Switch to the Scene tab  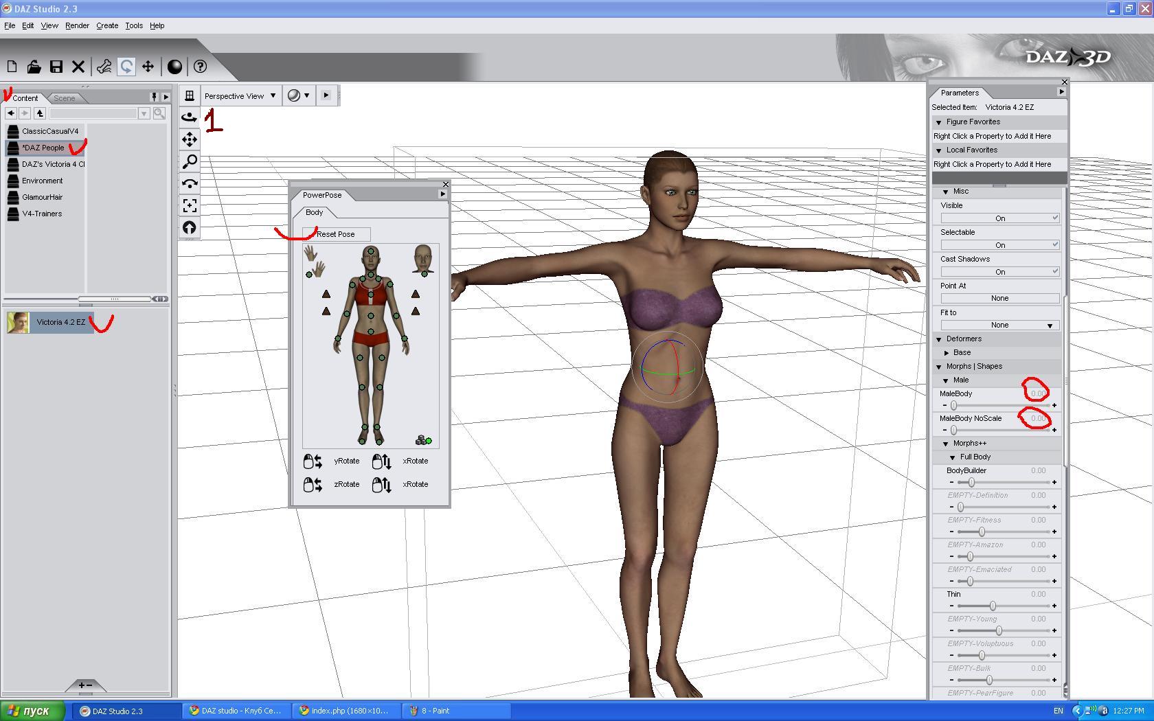tap(65, 98)
